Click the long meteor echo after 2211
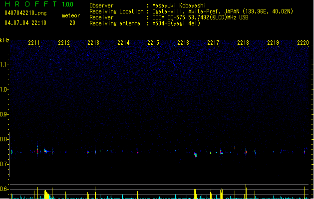The image size is (314, 199). tap(47, 151)
